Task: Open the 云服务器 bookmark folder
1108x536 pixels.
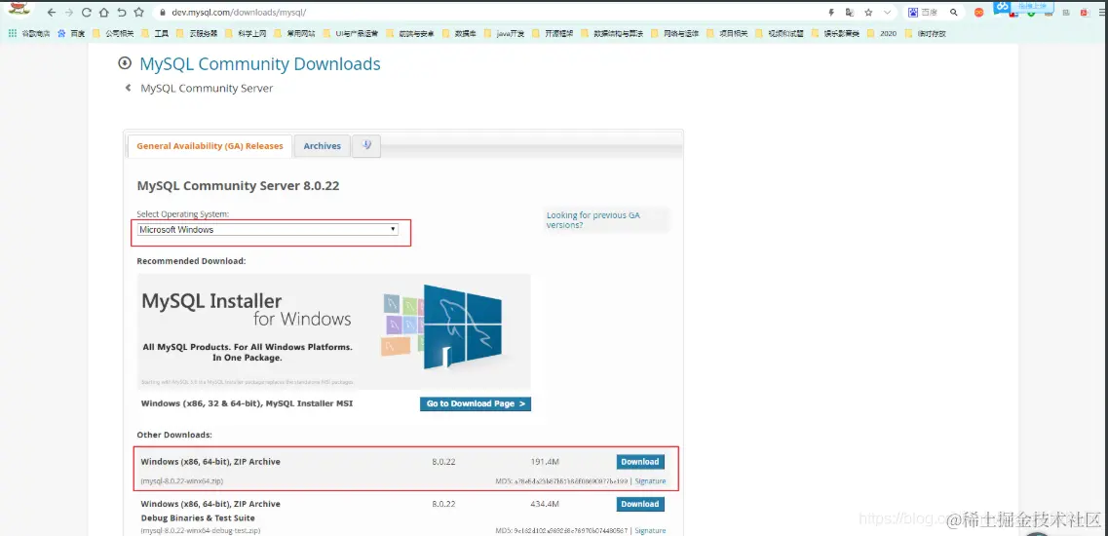Action: coord(197,33)
